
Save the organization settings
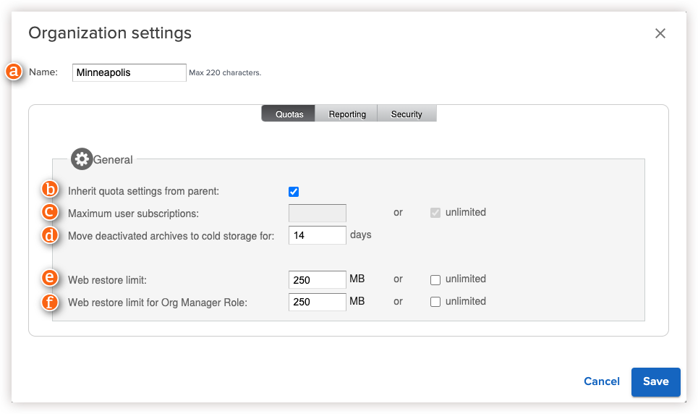656,382
